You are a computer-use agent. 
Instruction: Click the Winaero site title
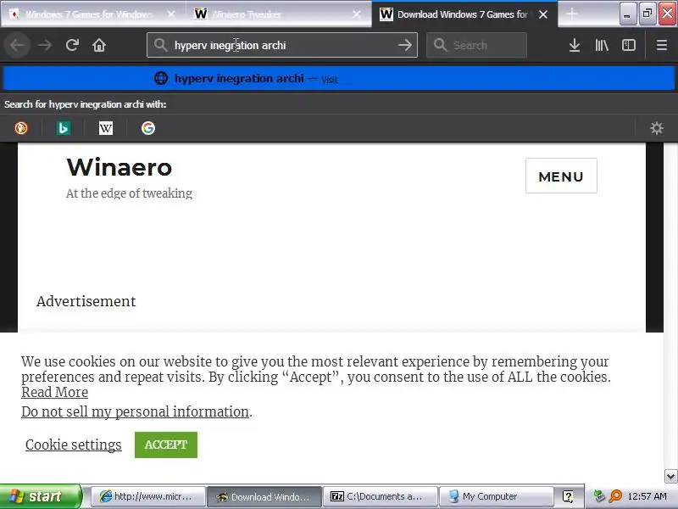click(119, 167)
